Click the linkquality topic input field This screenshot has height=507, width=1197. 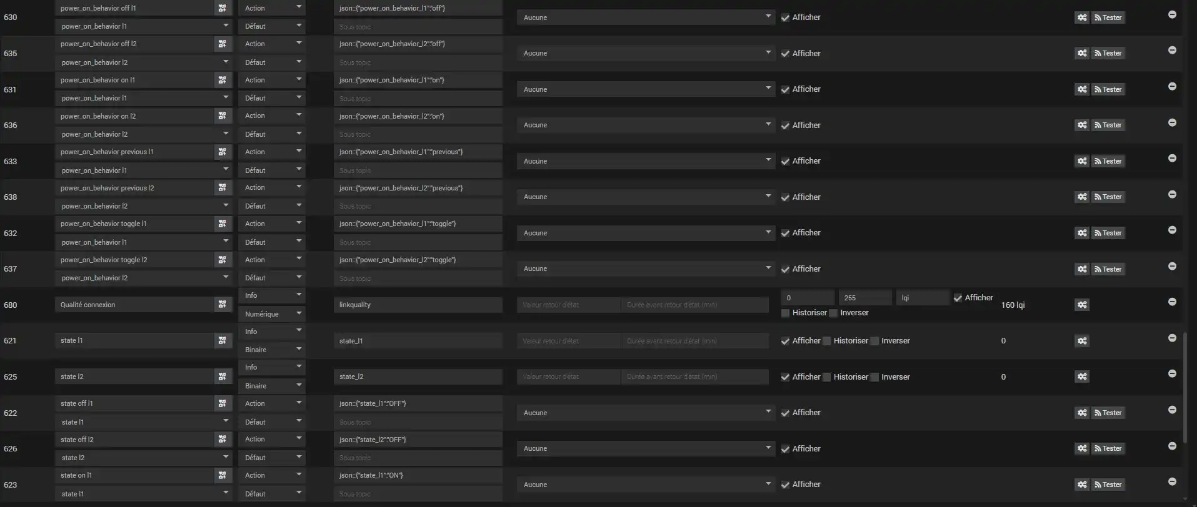point(418,305)
